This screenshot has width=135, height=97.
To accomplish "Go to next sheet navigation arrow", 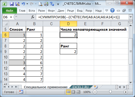I will (x=12, y=87).
